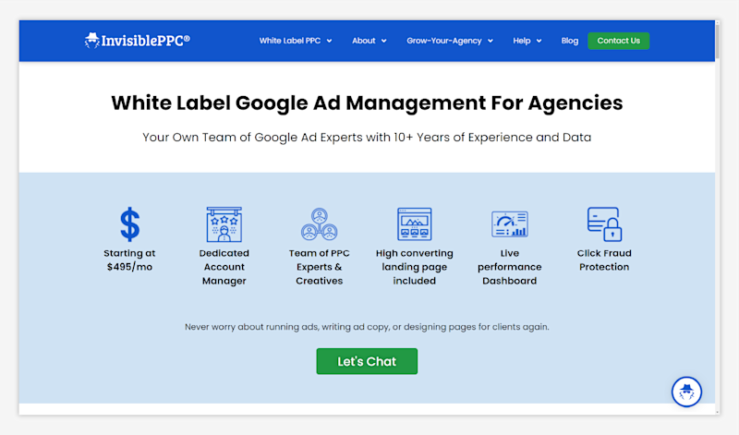Go to the Blog page
This screenshot has width=739, height=435.
click(569, 41)
